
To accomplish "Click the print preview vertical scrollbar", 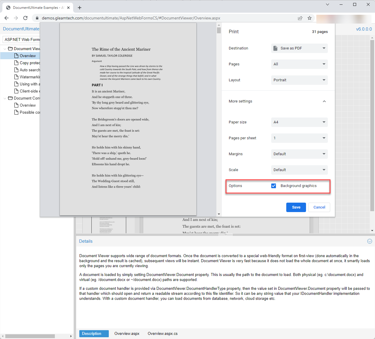I will pos(219,118).
